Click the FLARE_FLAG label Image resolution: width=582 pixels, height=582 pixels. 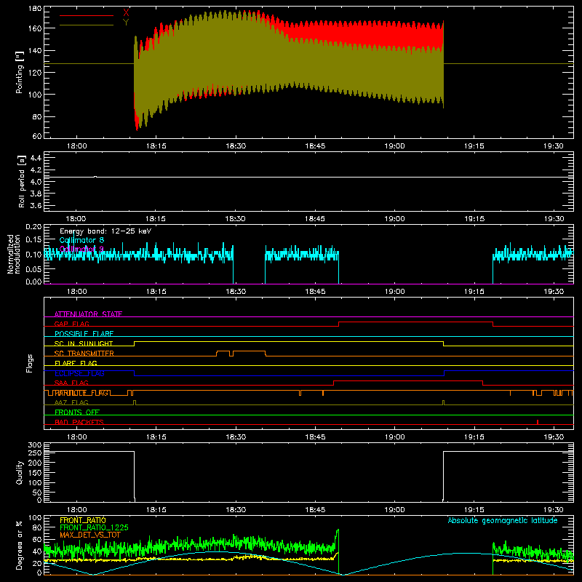(76, 363)
